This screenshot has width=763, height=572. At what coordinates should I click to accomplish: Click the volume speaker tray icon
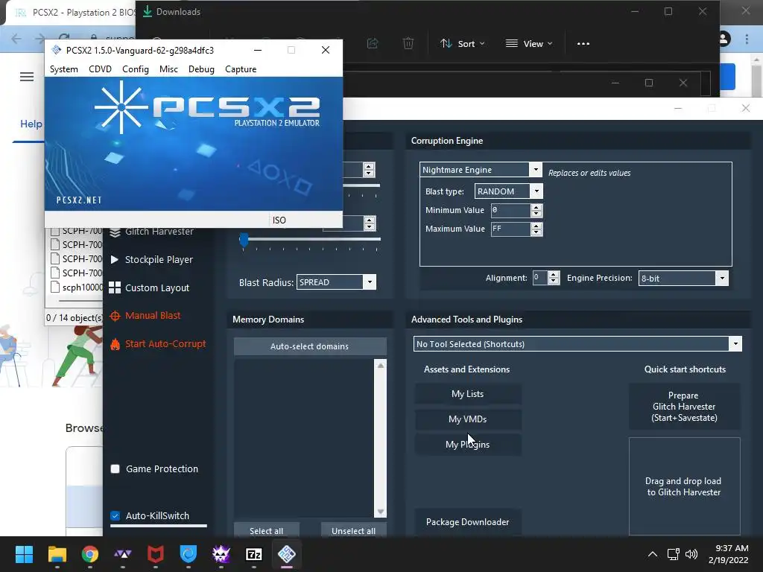691,554
